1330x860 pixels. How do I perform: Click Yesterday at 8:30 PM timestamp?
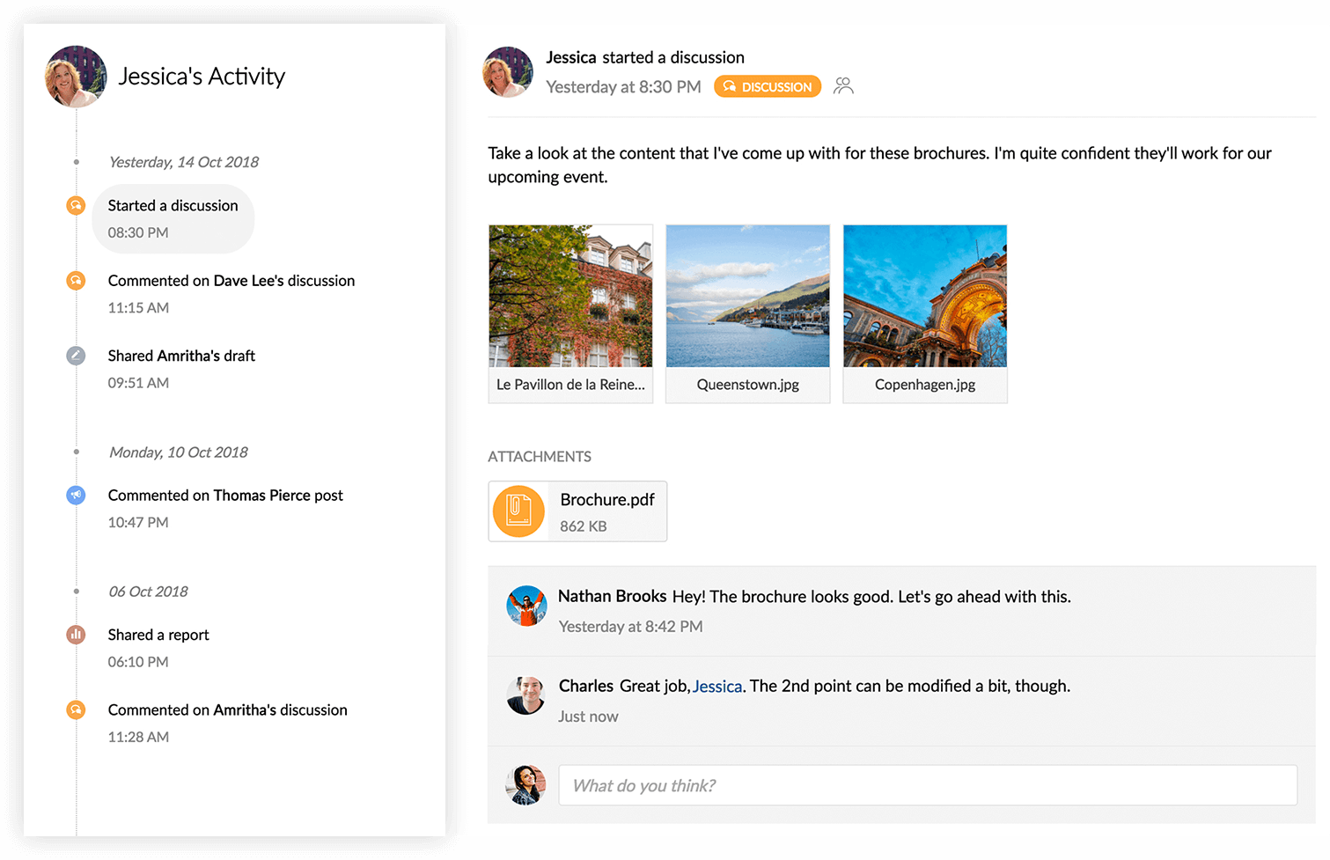click(x=623, y=87)
